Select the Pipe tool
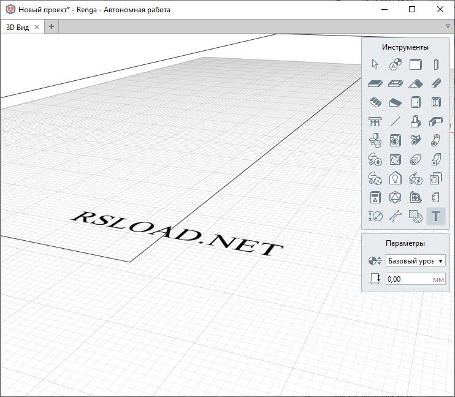 (x=435, y=140)
